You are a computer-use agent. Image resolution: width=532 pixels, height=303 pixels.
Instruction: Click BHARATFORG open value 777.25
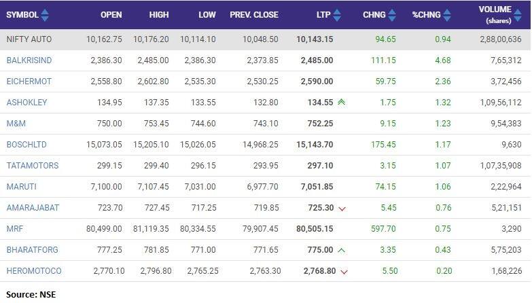click(109, 250)
